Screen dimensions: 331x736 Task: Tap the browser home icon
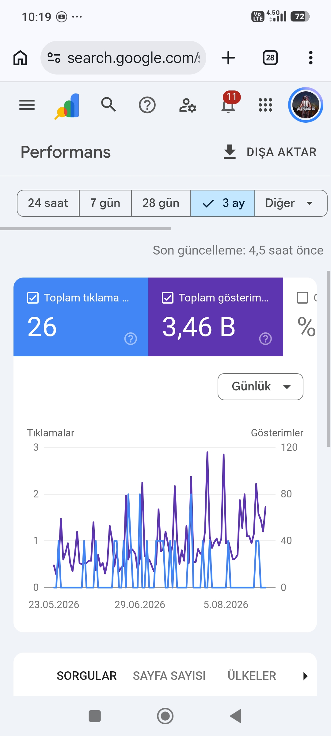point(20,58)
